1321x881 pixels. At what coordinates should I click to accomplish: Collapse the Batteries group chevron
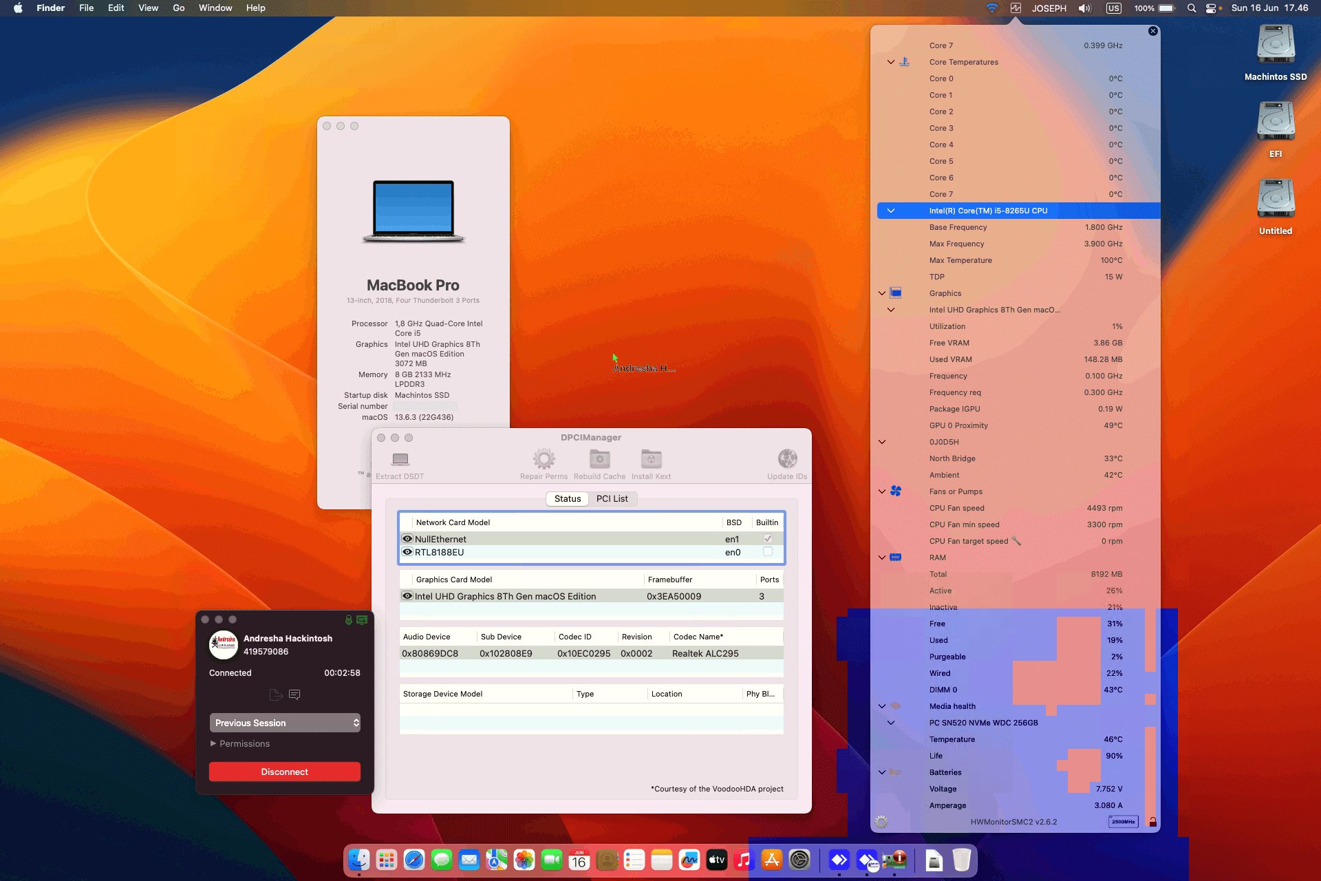pos(882,772)
